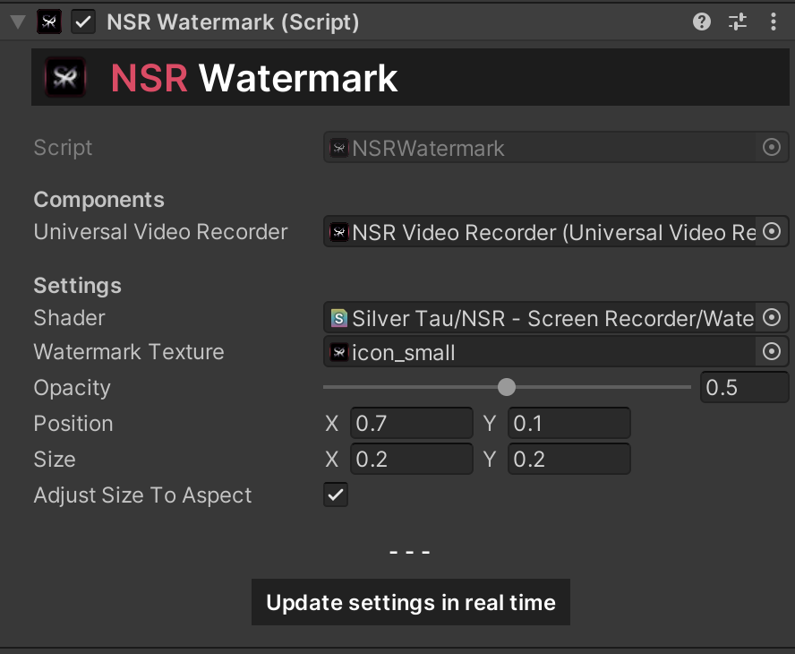The image size is (795, 654).
Task: Click the Size Y input field
Action: click(x=568, y=460)
